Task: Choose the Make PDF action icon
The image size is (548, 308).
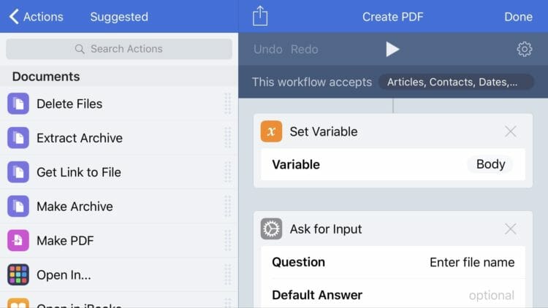Action: (x=18, y=241)
